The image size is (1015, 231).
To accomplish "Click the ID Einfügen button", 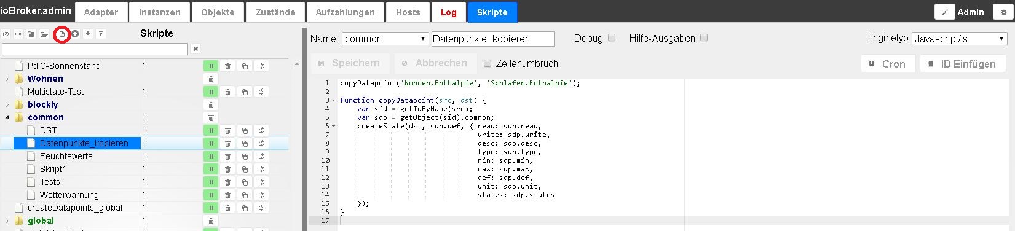I will [x=962, y=64].
